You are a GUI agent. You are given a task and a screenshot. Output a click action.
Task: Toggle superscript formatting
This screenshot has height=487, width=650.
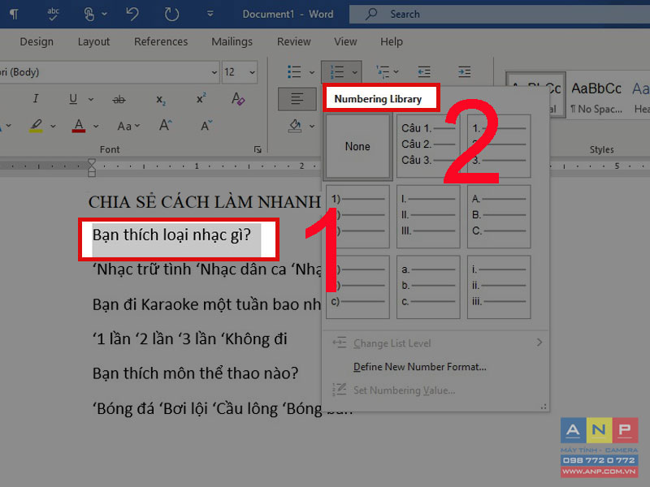click(x=201, y=99)
